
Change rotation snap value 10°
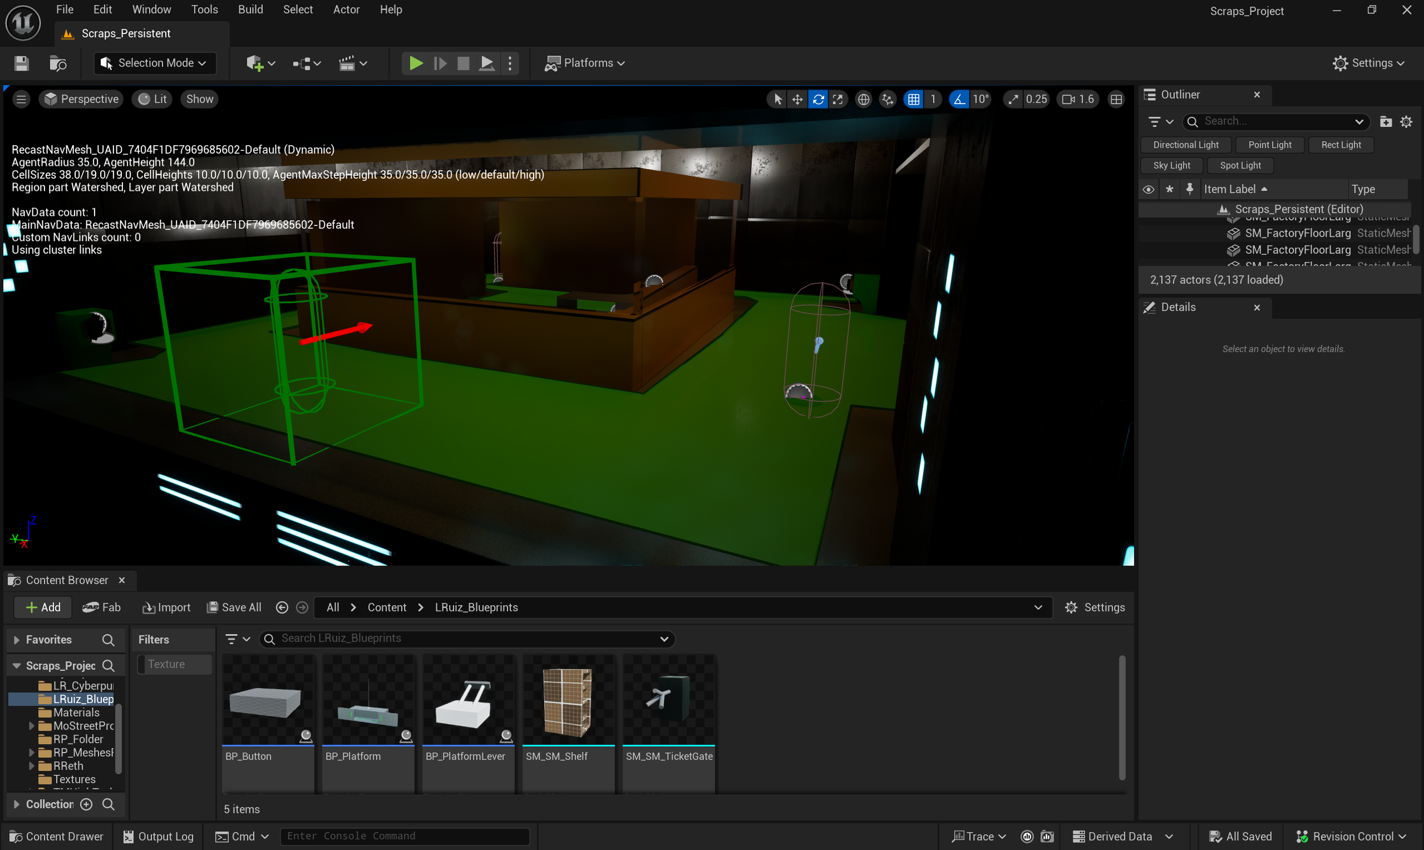tap(981, 100)
